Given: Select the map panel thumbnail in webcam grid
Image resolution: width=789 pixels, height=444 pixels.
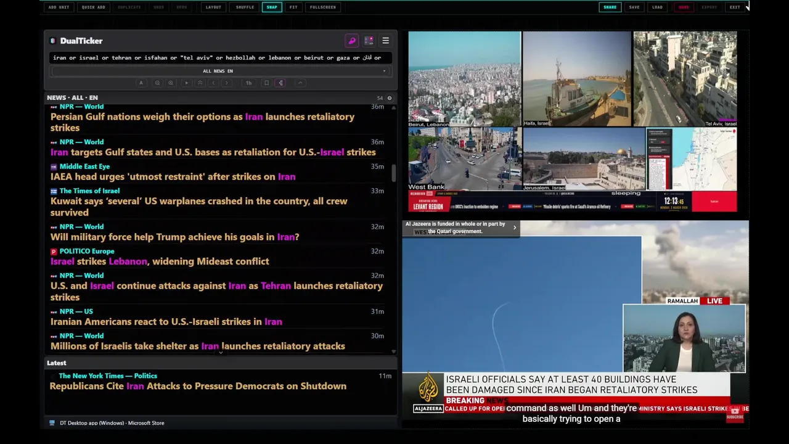Looking at the screenshot, I should pyautogui.click(x=691, y=159).
